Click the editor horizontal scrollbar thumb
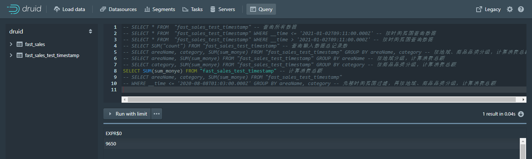This screenshot has height=159, width=532. click(321, 99)
